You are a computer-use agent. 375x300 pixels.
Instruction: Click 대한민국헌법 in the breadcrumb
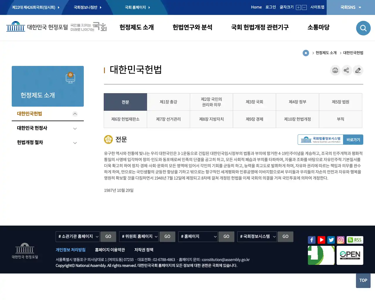click(x=353, y=53)
